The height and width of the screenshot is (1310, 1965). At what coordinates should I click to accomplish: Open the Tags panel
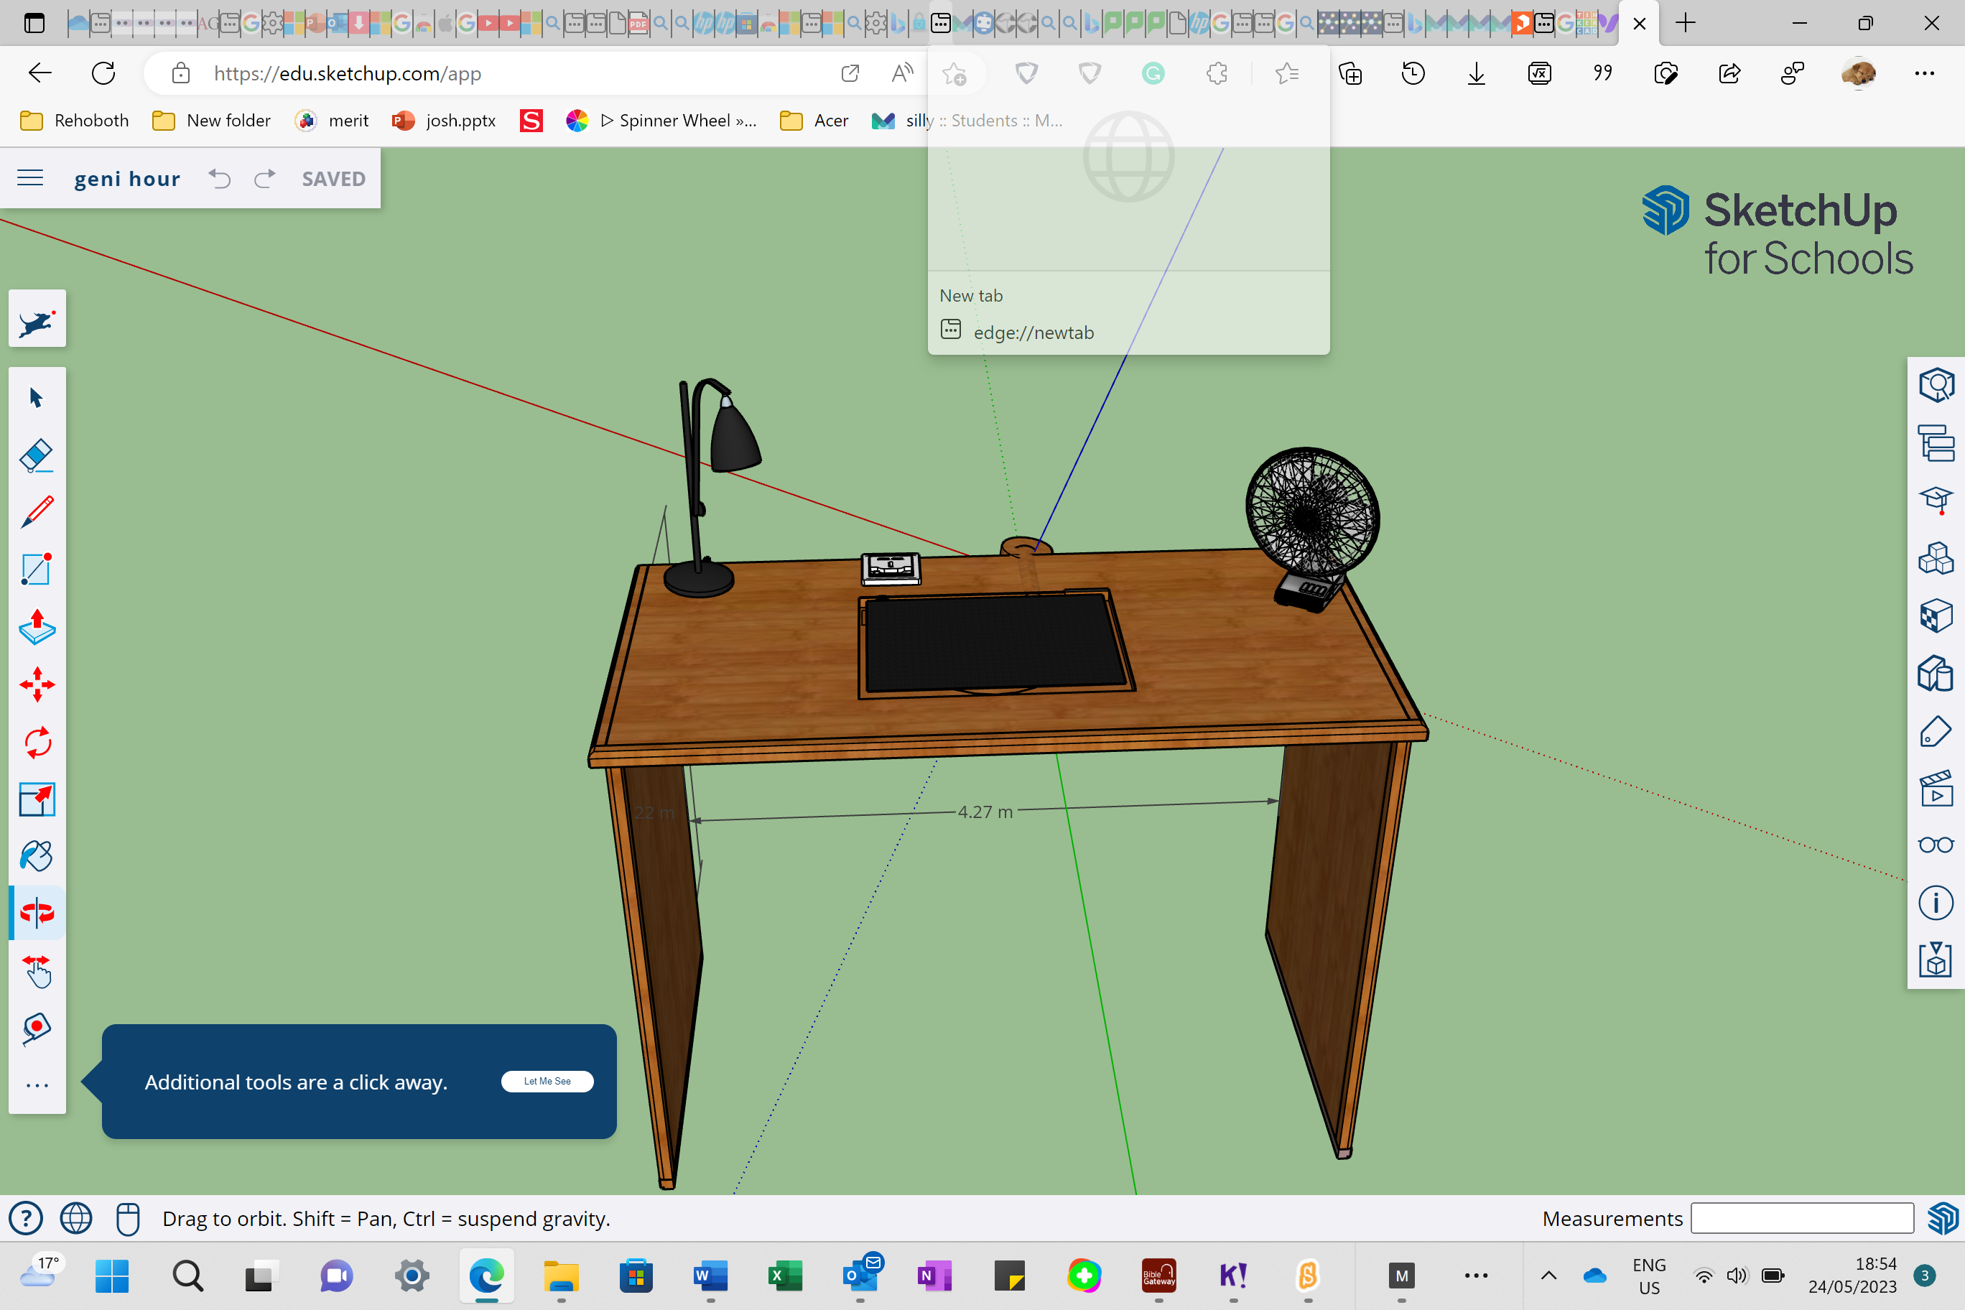click(x=1936, y=731)
